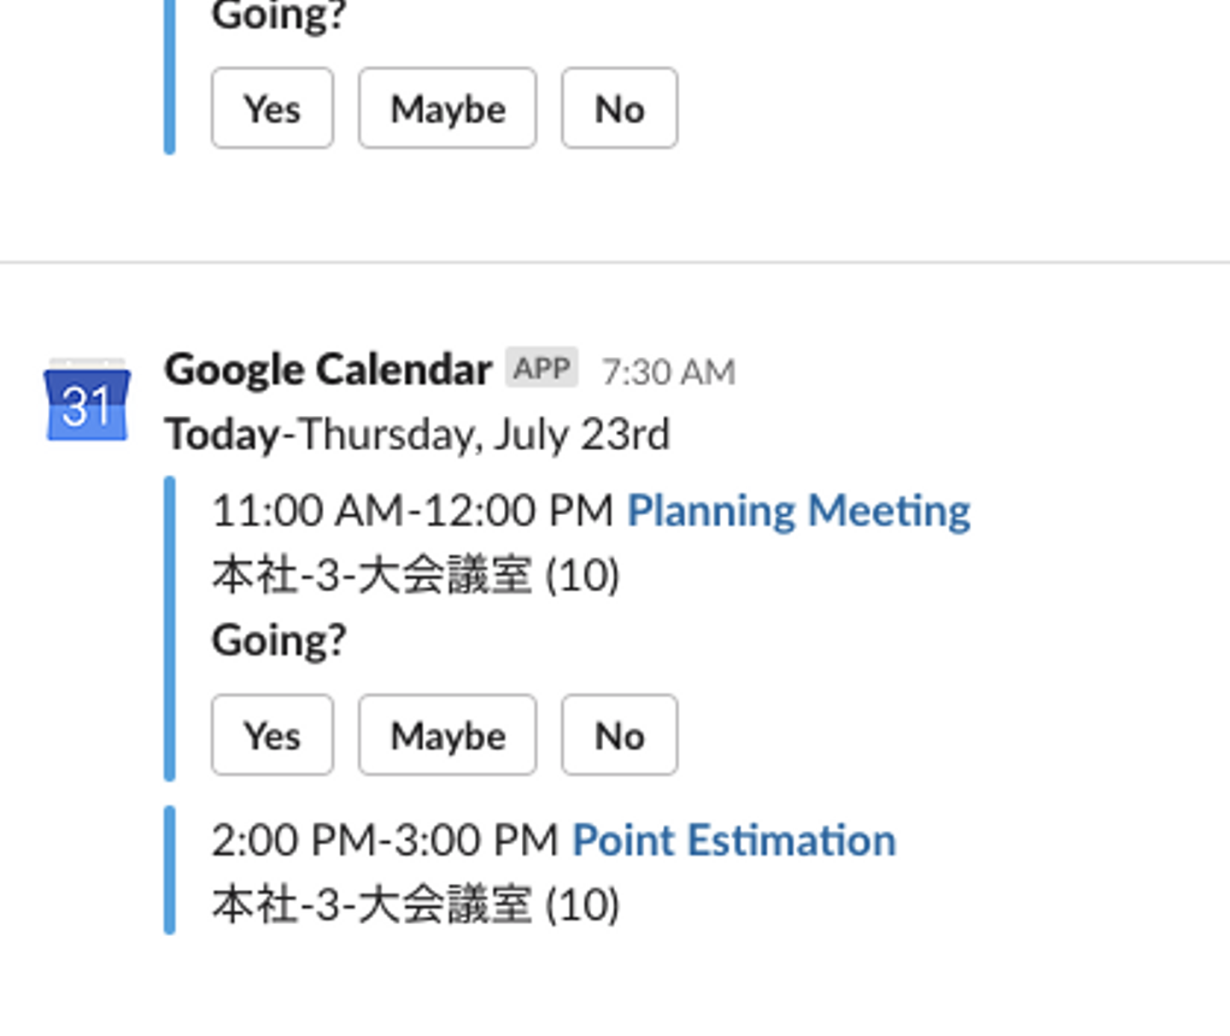Click the blue bar beside Point Estimation
The image size is (1230, 1036).
(170, 870)
